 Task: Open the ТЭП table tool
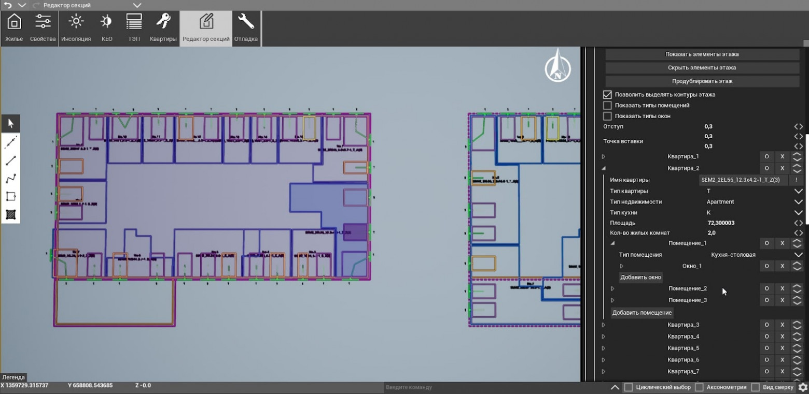[134, 28]
